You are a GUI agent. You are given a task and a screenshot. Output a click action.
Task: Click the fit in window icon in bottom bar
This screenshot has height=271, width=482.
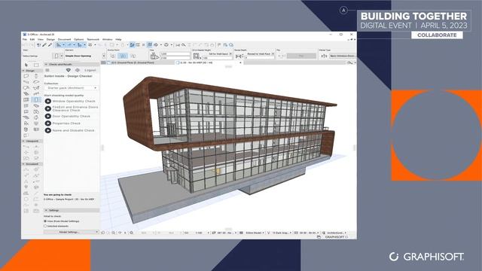(132, 233)
